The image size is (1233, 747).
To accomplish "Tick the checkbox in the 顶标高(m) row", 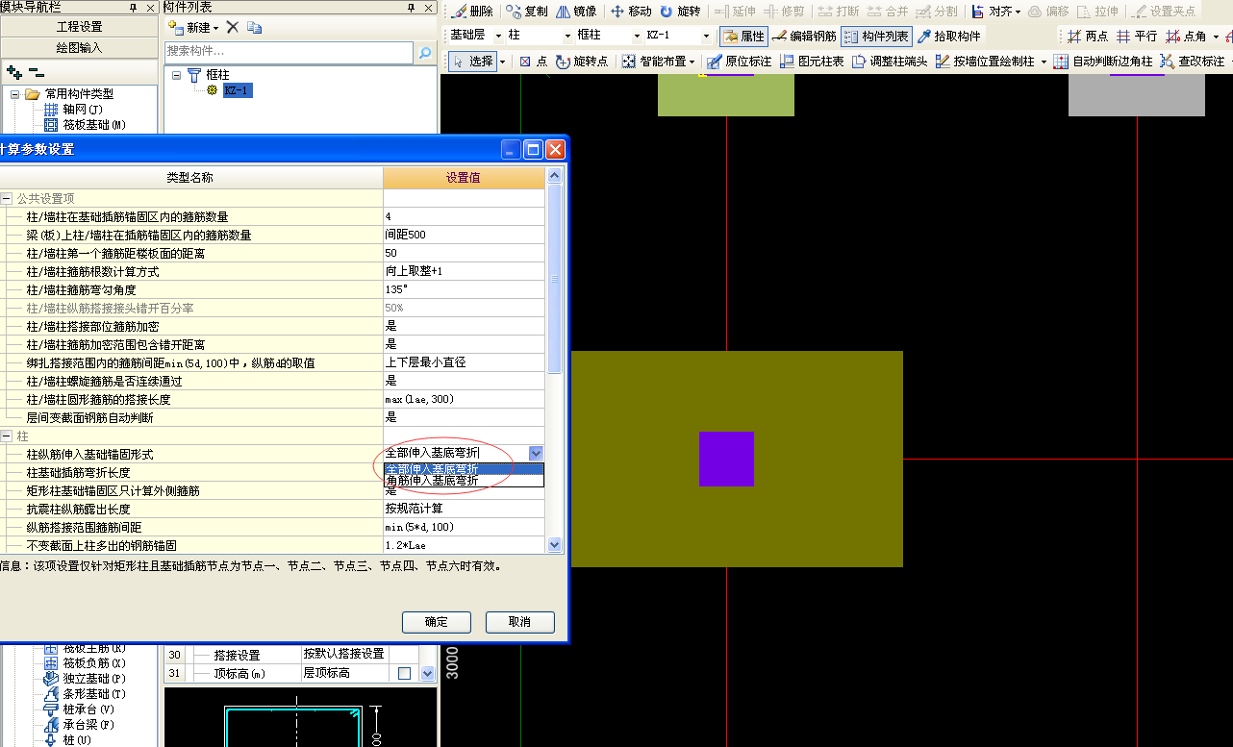I will (x=405, y=673).
